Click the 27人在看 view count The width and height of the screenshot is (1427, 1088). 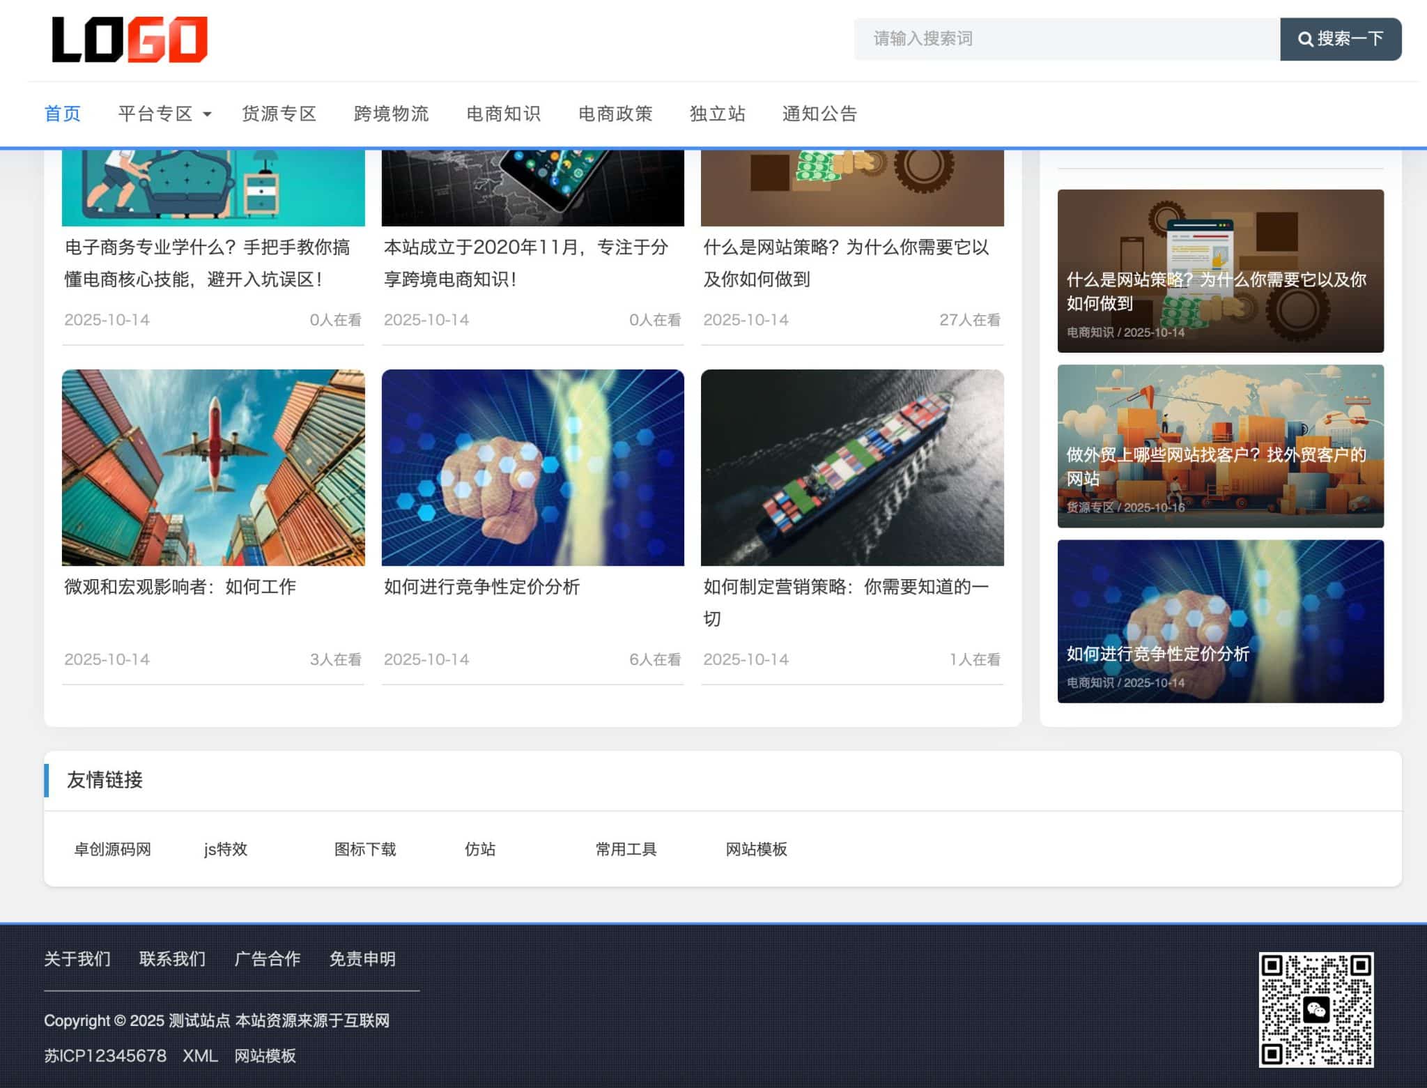coord(969,320)
